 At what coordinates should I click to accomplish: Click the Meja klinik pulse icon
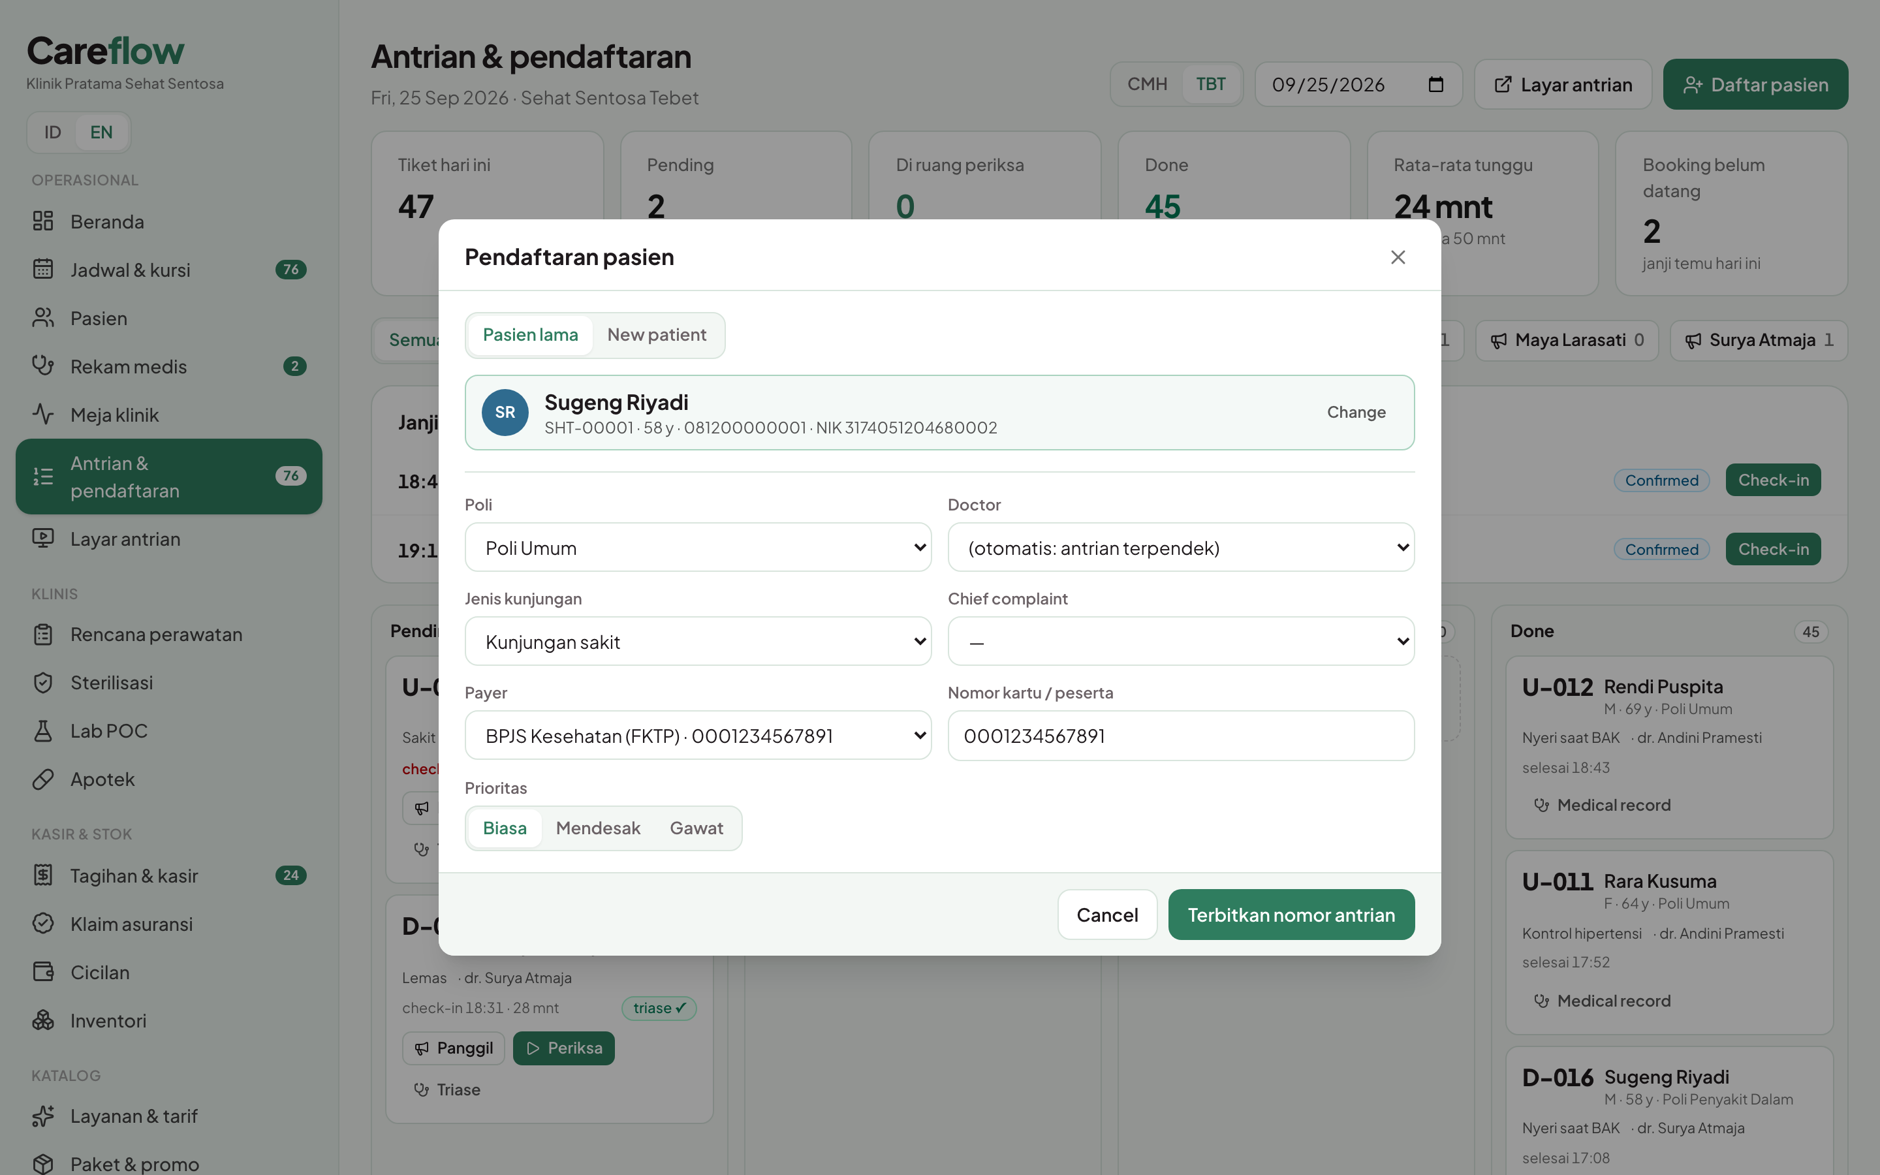point(42,415)
